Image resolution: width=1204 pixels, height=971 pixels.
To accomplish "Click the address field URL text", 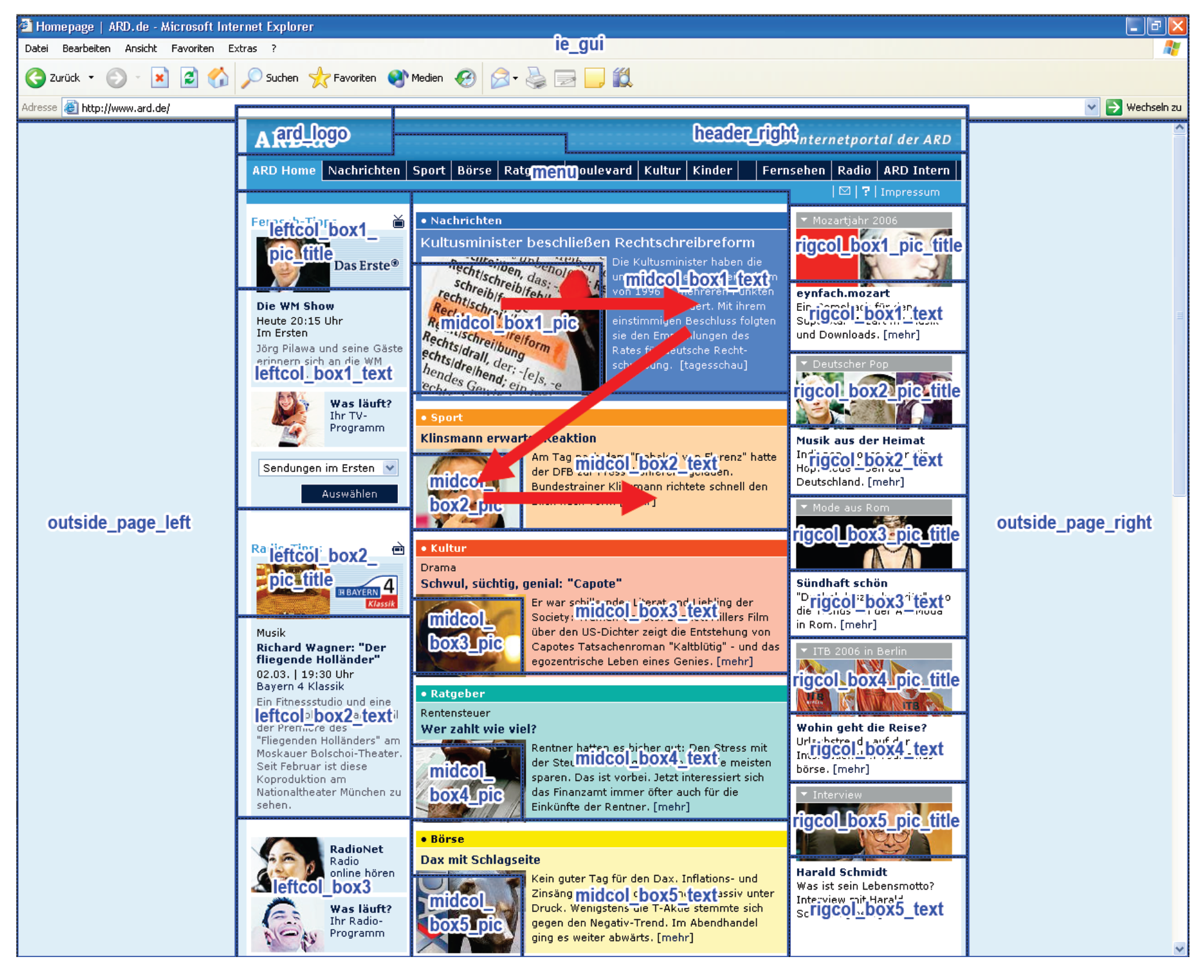I will 126,108.
